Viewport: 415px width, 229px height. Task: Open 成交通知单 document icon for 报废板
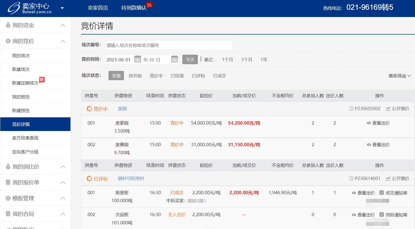coord(381,193)
